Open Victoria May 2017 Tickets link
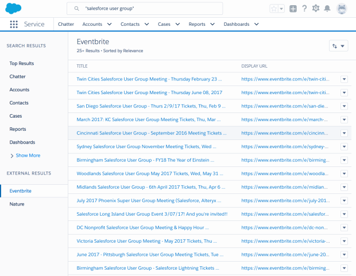356x276 pixels. 146,241
